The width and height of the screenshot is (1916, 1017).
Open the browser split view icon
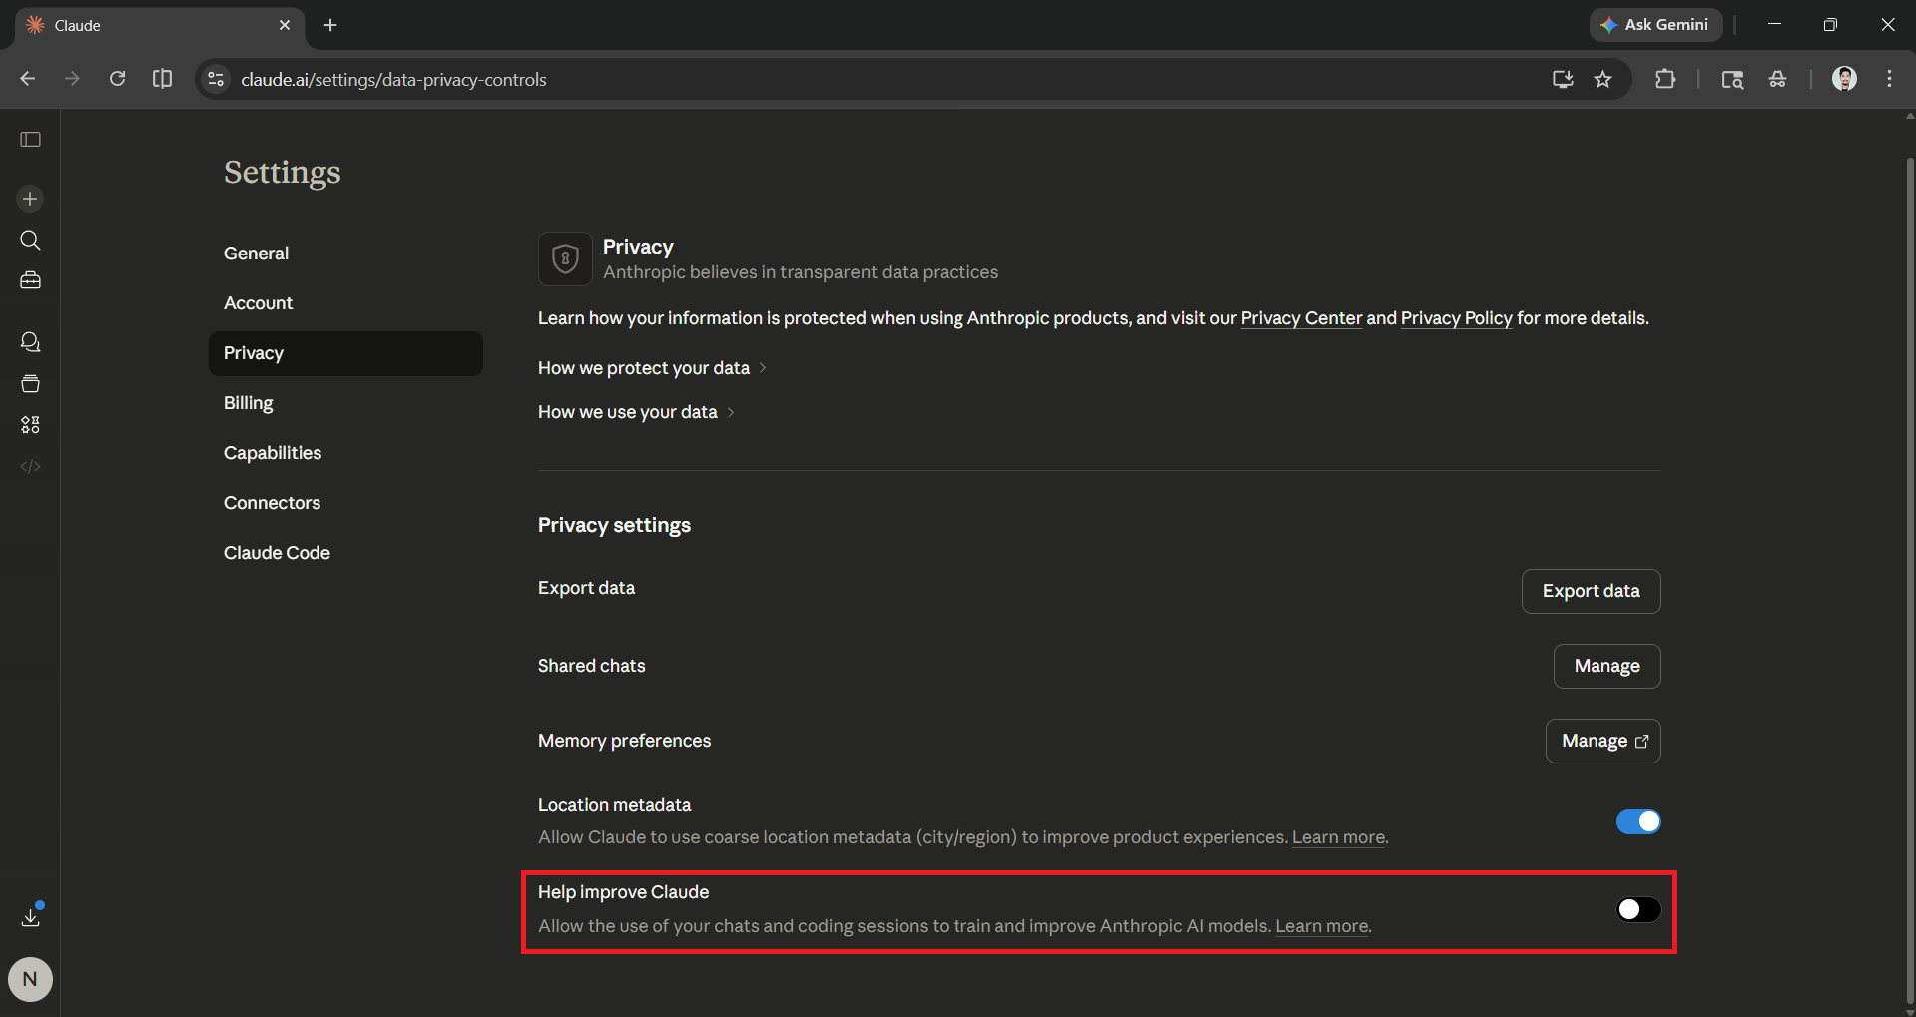click(162, 79)
